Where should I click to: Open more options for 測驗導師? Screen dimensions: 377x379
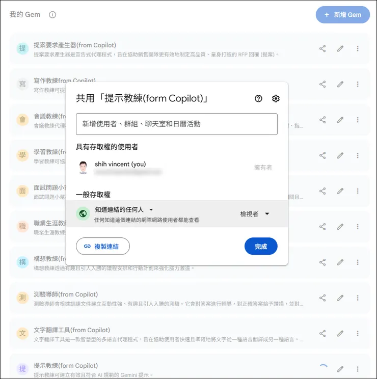358,298
